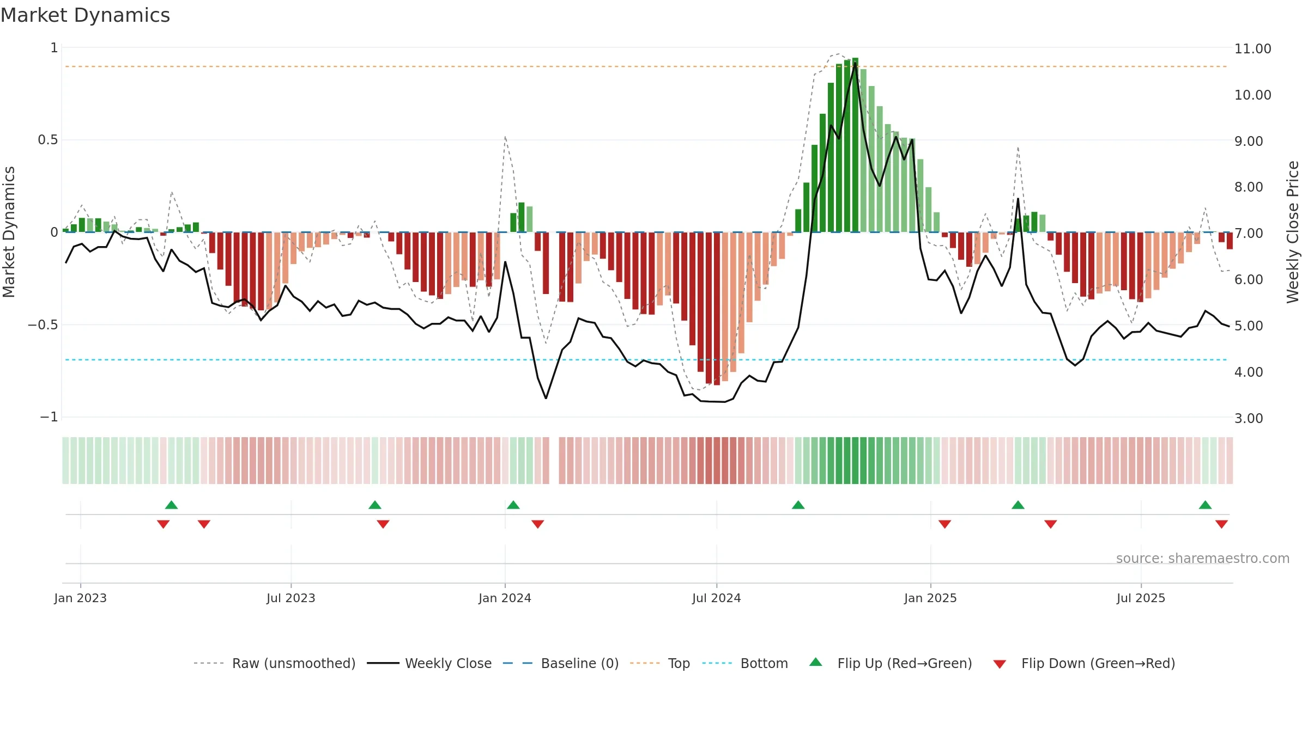
Task: Click the first light green heatmap cell
Action: [x=65, y=461]
